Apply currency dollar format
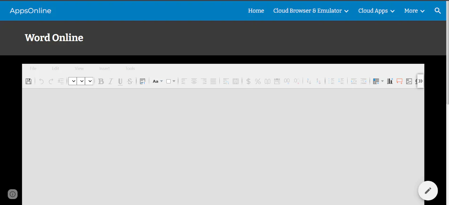 [x=248, y=81]
